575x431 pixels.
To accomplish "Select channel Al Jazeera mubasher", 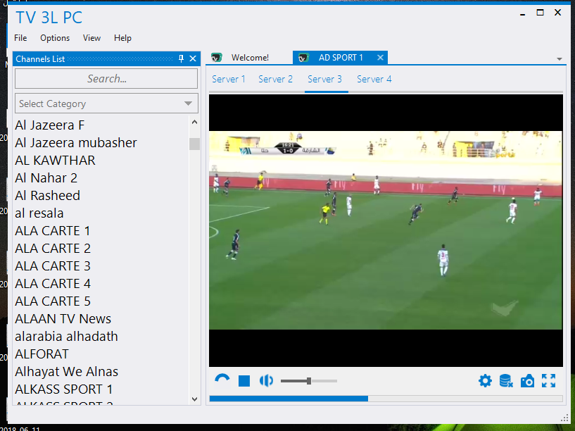I will tap(76, 143).
